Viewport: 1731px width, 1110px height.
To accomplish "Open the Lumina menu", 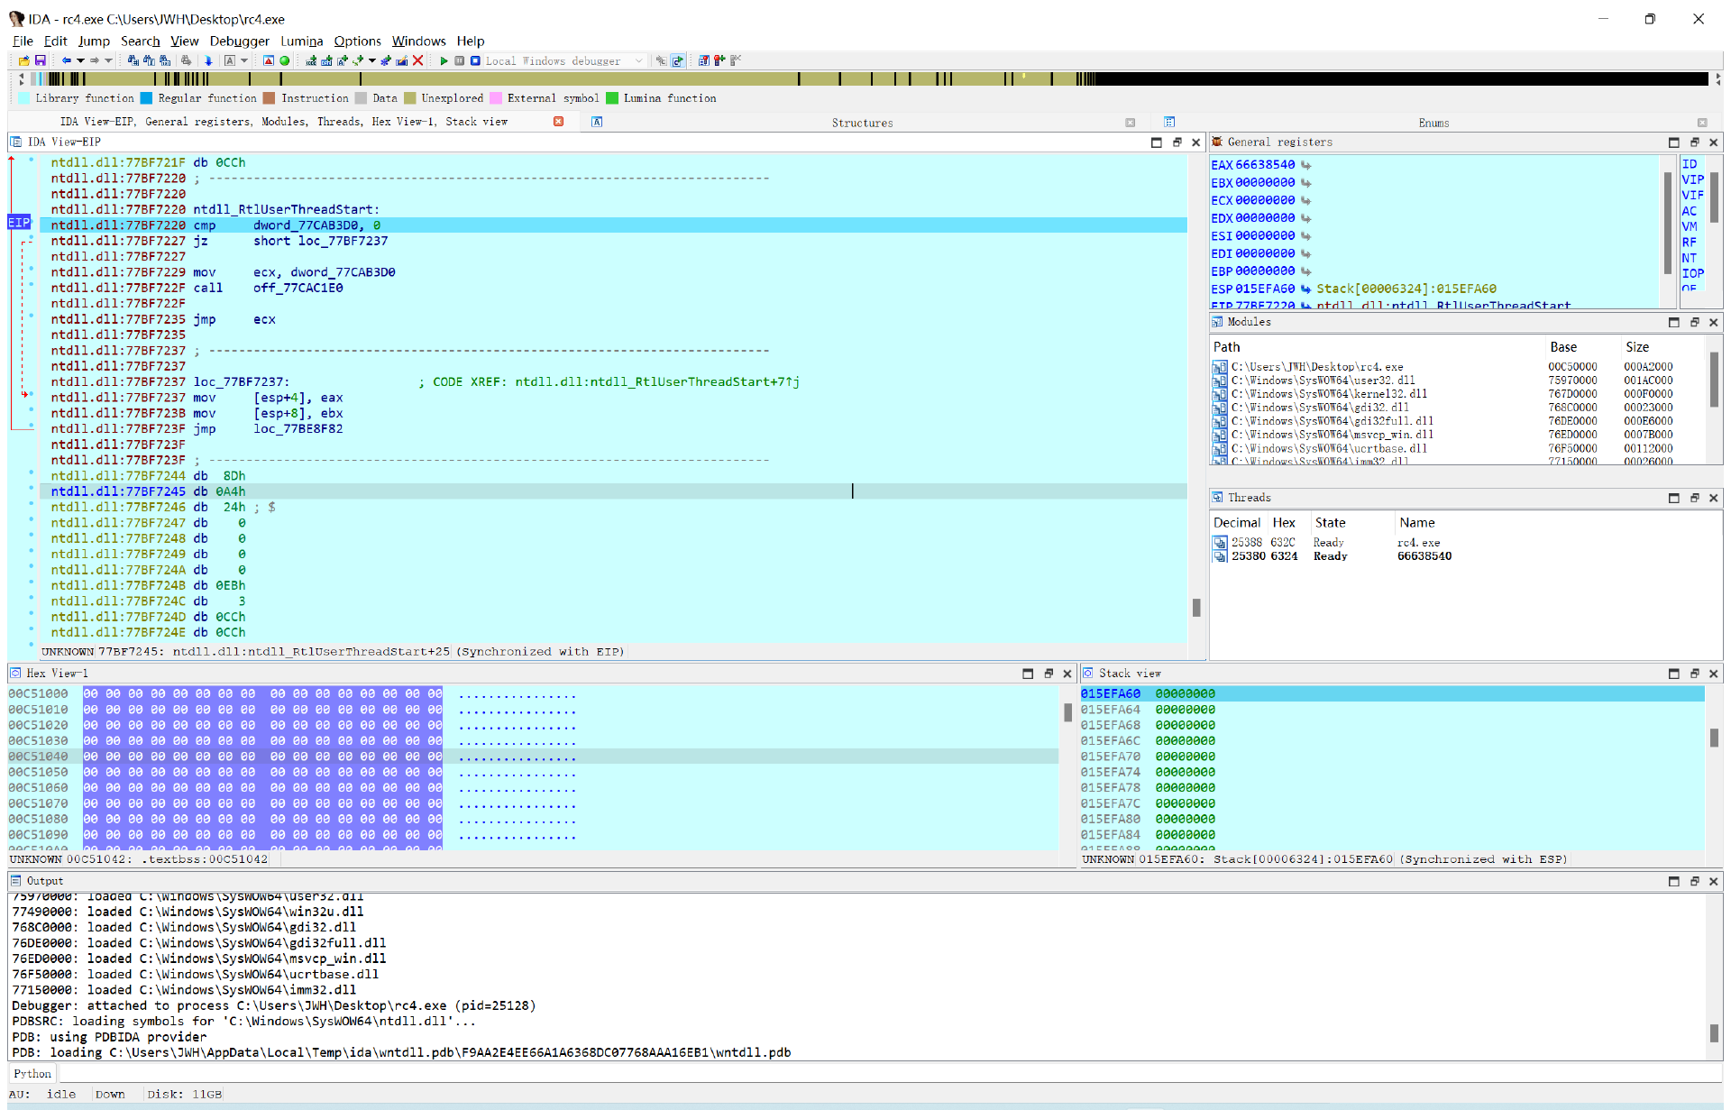I will point(301,41).
